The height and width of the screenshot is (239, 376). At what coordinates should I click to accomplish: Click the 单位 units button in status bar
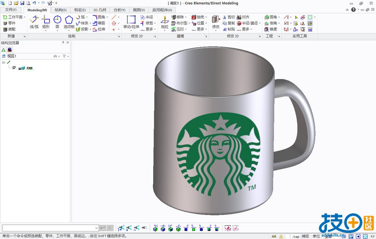(x=316, y=236)
